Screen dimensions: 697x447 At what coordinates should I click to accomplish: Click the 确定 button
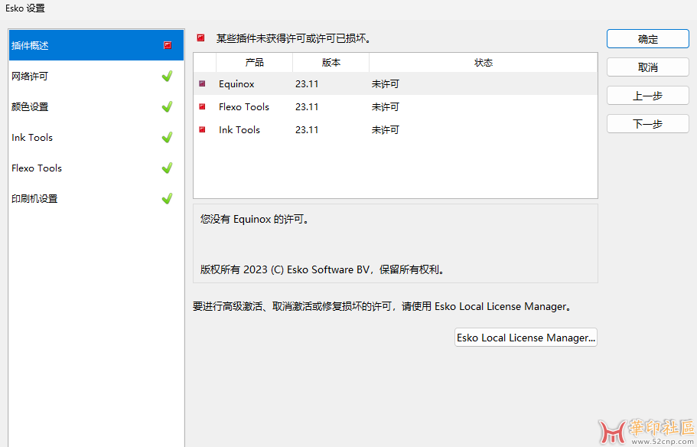(648, 39)
